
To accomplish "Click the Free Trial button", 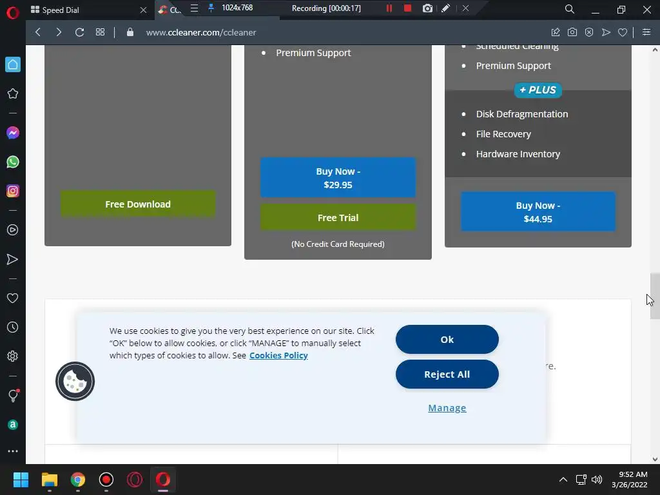I will 338,218.
